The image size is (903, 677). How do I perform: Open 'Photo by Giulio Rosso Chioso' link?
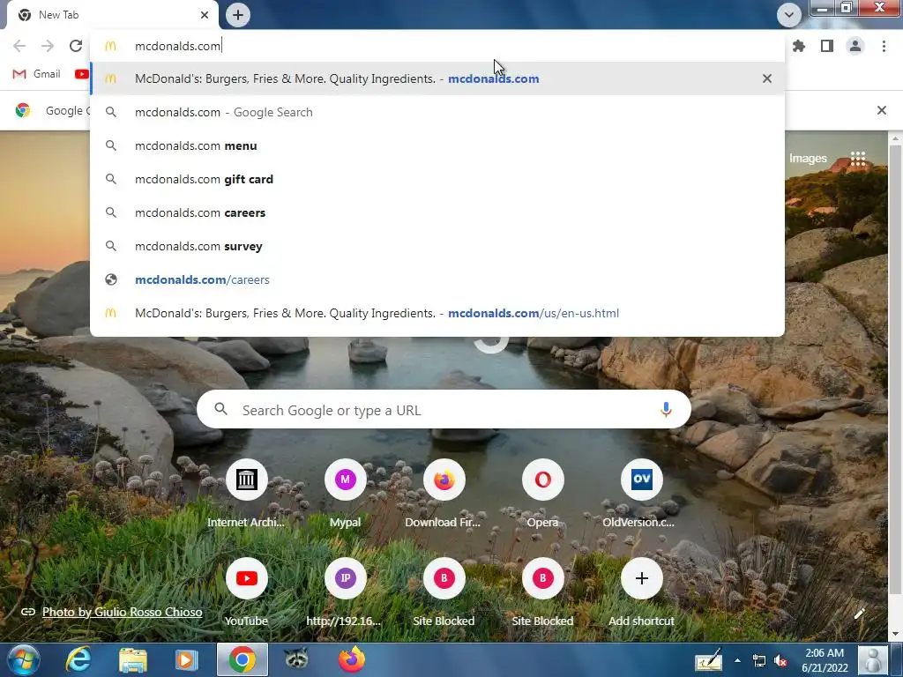(122, 612)
